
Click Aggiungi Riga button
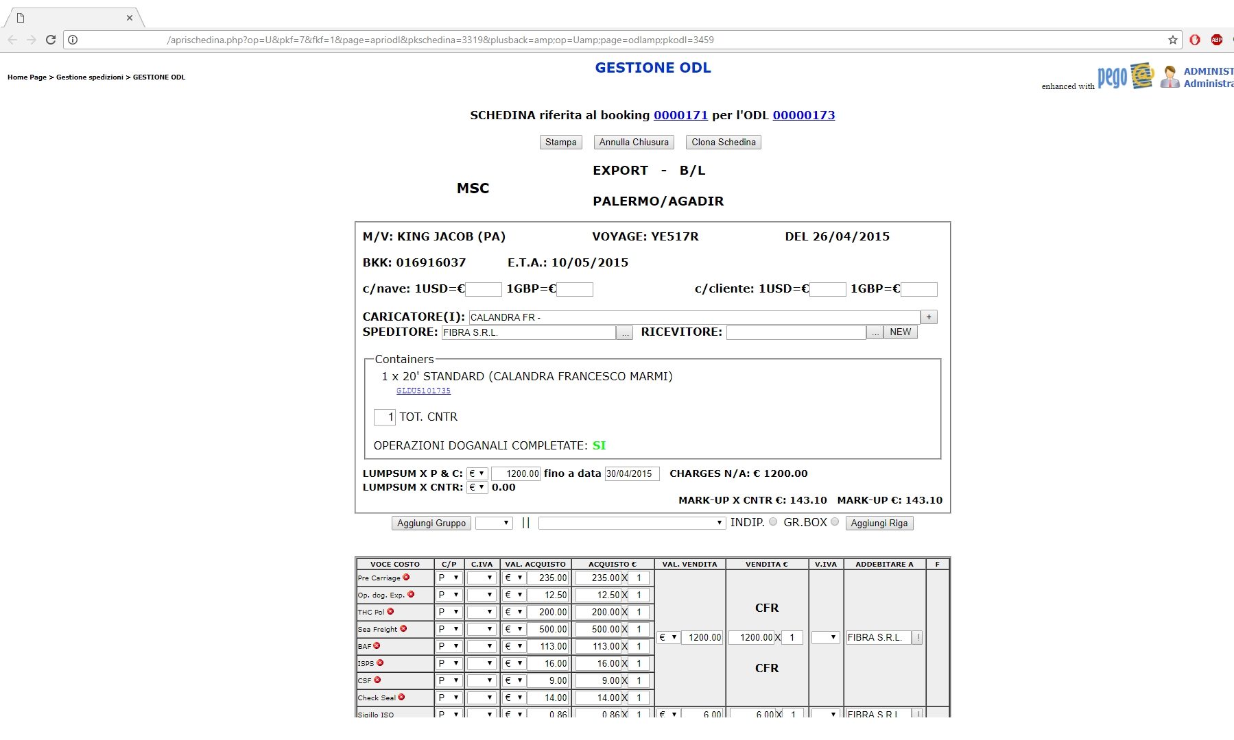[879, 523]
